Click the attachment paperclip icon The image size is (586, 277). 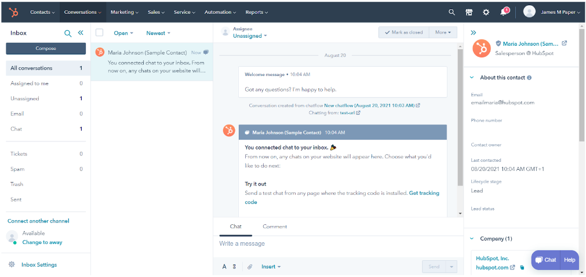coord(250,267)
